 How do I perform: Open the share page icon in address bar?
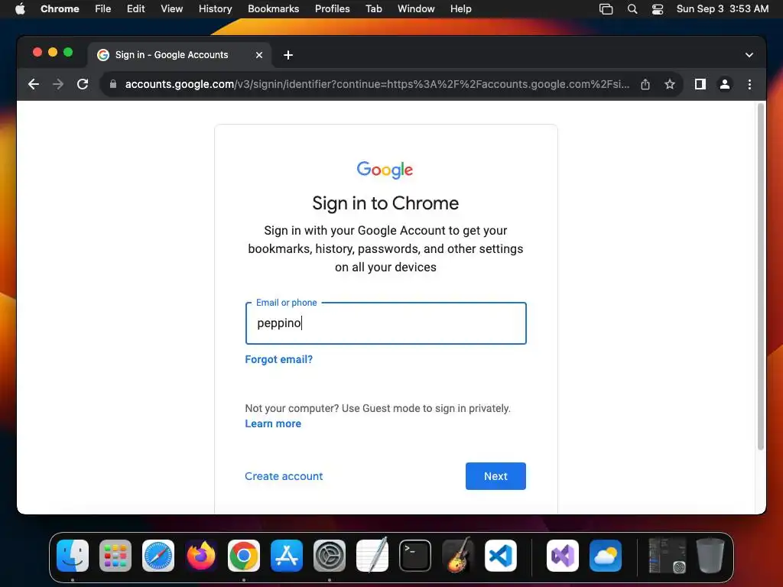tap(645, 84)
